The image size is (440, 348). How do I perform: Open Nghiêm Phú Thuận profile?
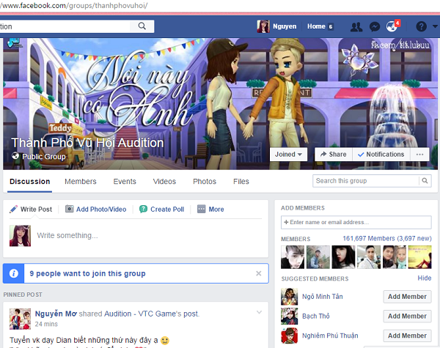330,336
